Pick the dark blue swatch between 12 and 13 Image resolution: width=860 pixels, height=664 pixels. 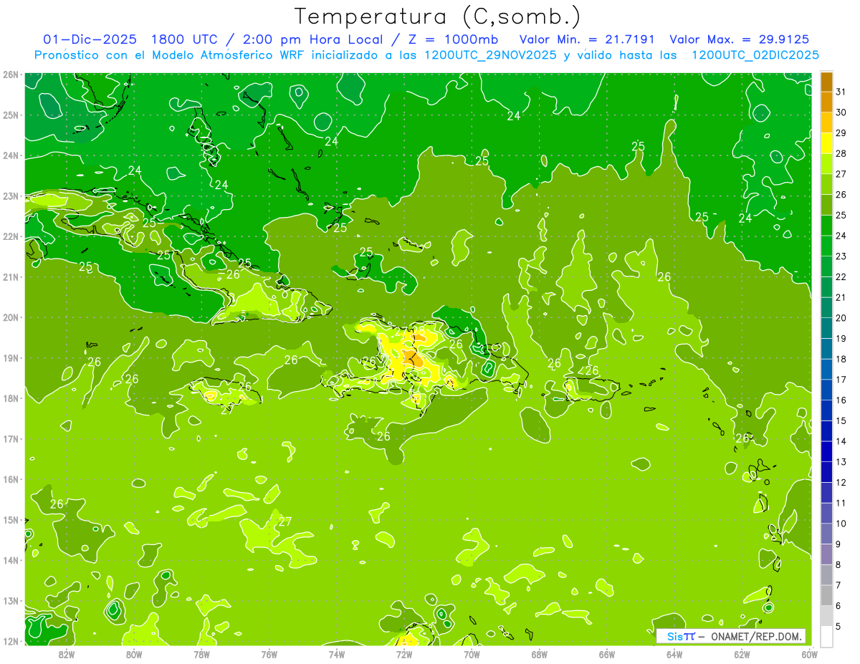coord(827,471)
